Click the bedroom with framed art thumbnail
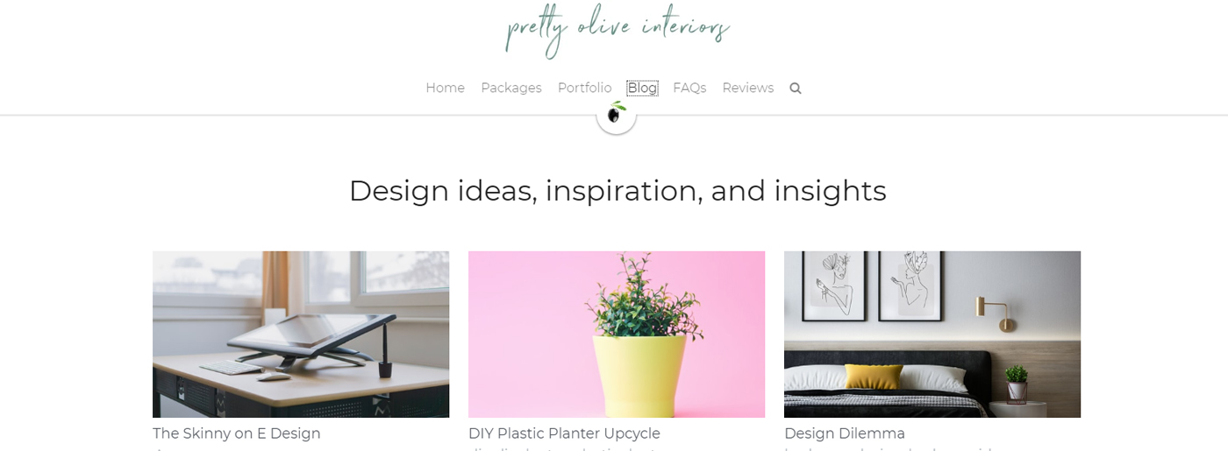Image resolution: width=1228 pixels, height=451 pixels. coord(932,335)
